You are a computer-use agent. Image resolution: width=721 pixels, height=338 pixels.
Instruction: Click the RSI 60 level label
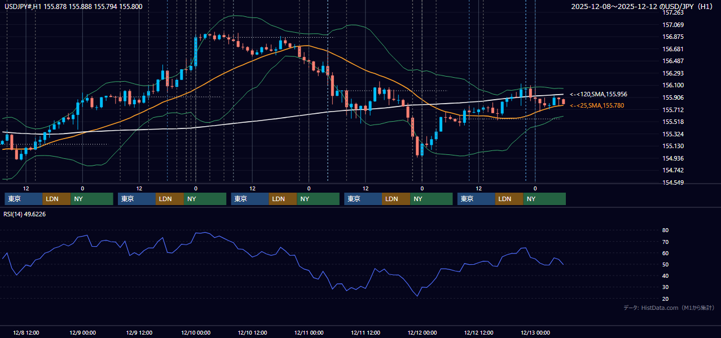click(665, 253)
